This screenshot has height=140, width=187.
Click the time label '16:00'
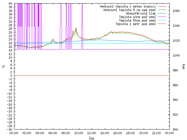(117, 133)
